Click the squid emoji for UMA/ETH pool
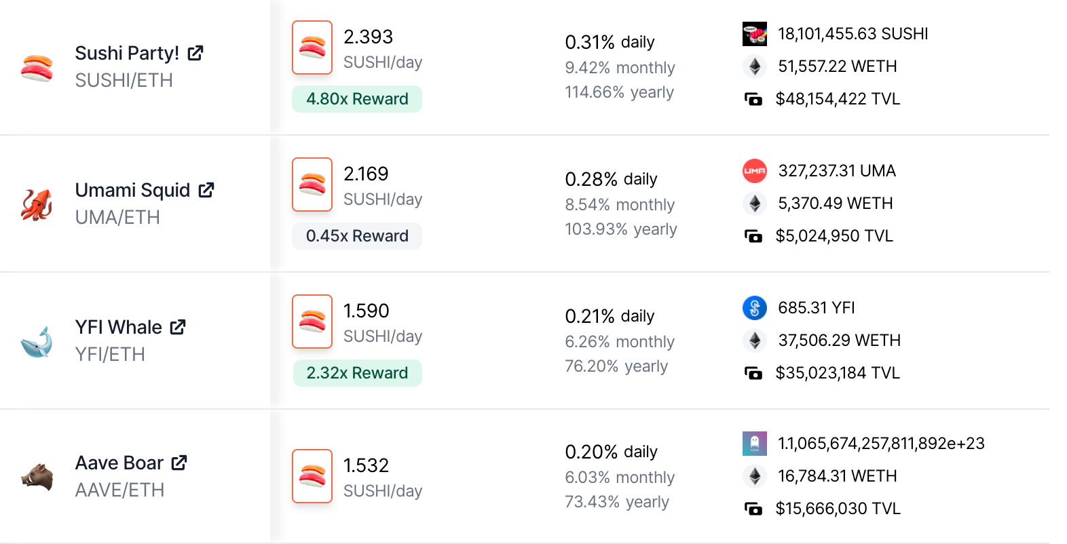The height and width of the screenshot is (544, 1067). point(37,204)
